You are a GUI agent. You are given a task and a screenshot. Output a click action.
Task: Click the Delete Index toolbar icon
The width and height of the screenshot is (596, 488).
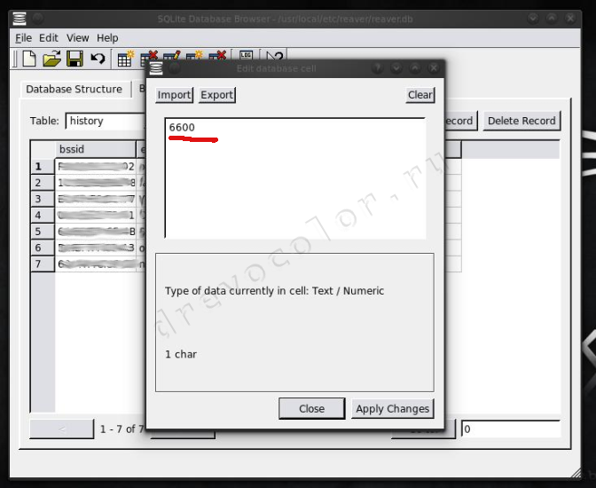pyautogui.click(x=217, y=56)
